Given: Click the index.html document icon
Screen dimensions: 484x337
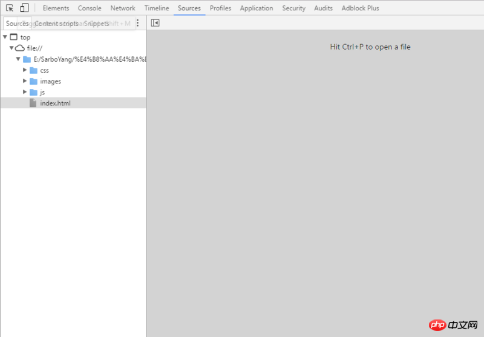Looking at the screenshot, I should [33, 103].
